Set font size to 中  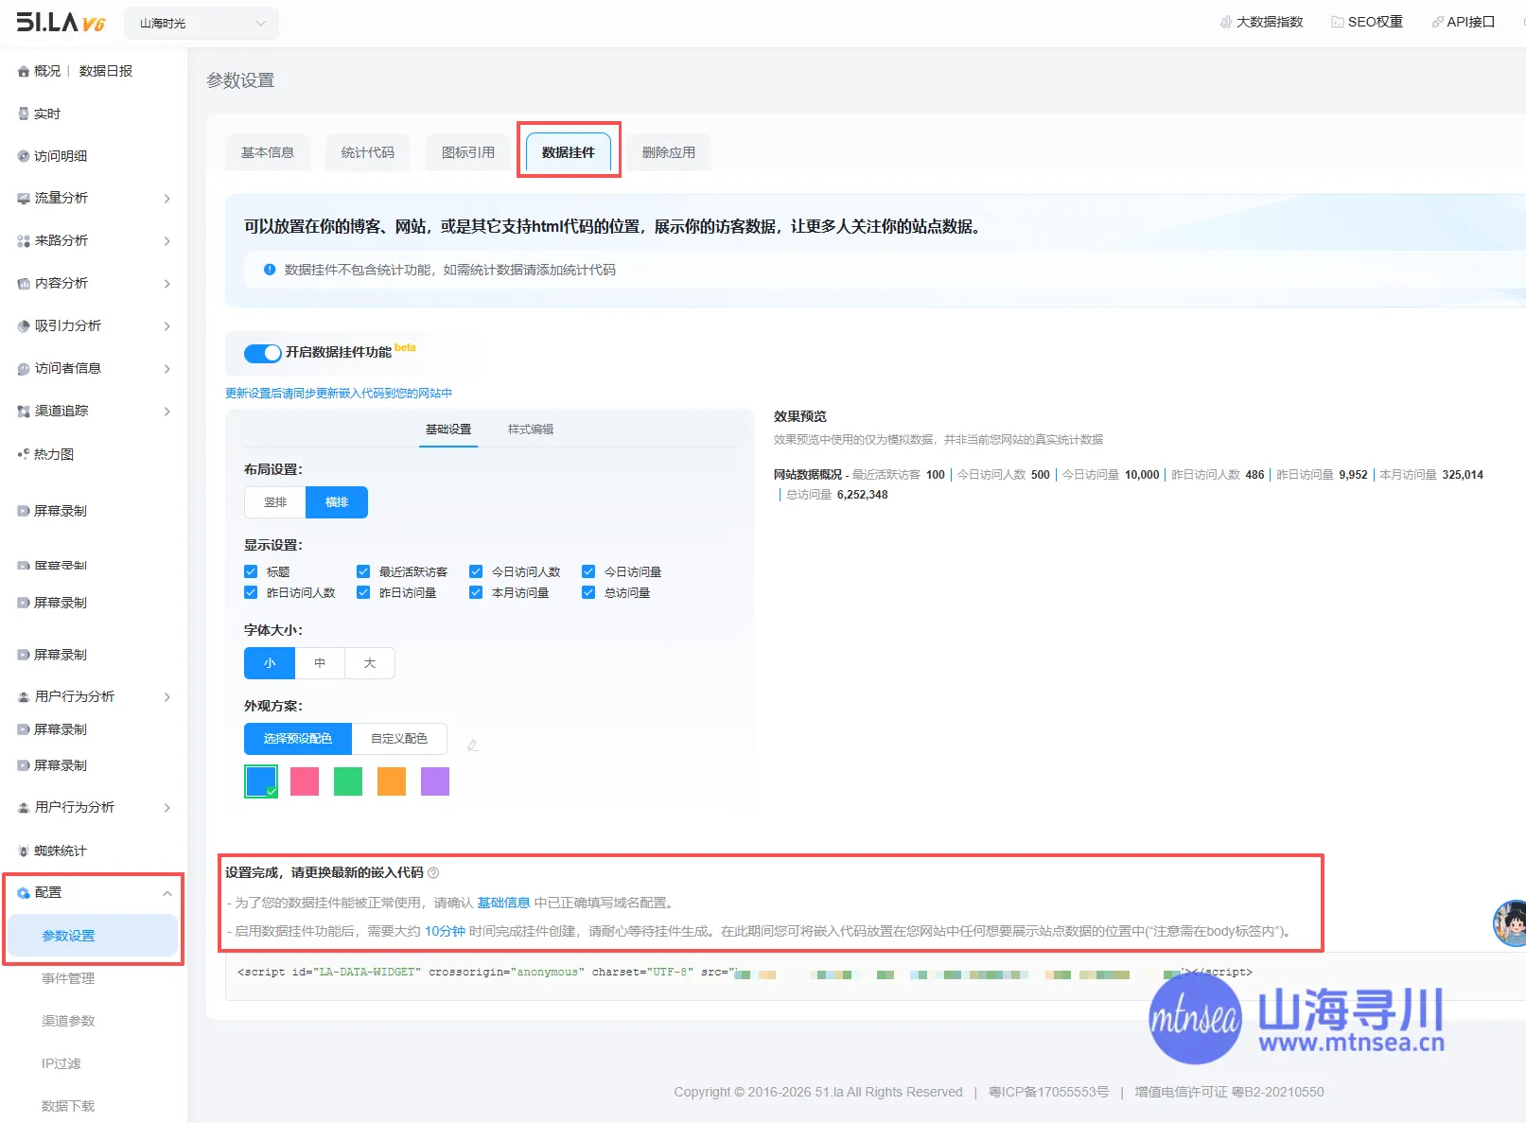(x=320, y=663)
